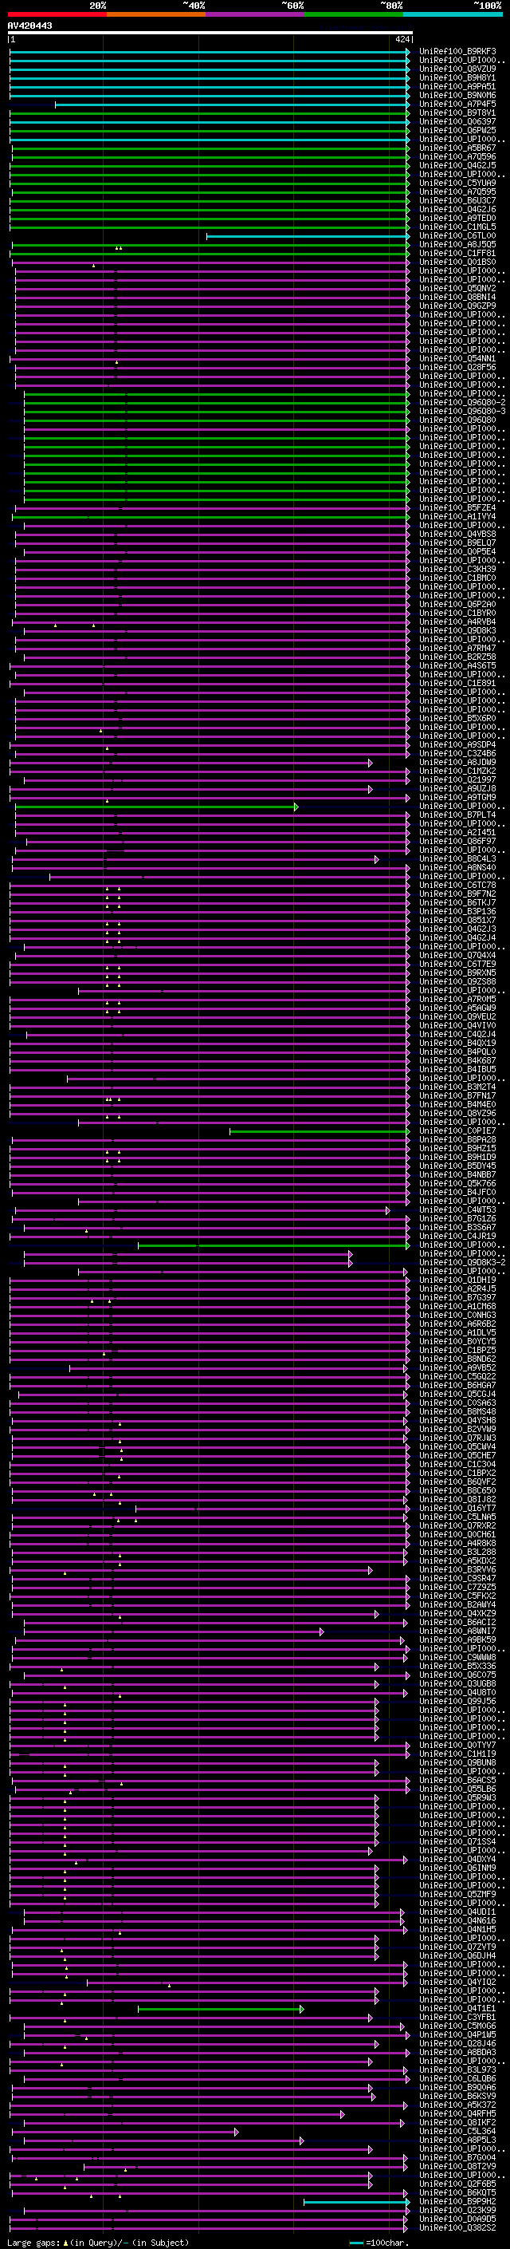Select hit UniRef100_Q1DHI9
This screenshot has width=510, height=2249.
[457, 1280]
